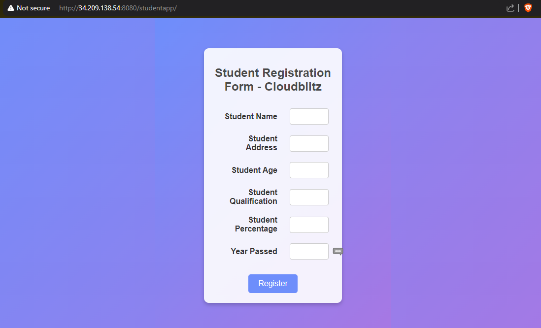Click the URL in the address bar

pos(118,8)
